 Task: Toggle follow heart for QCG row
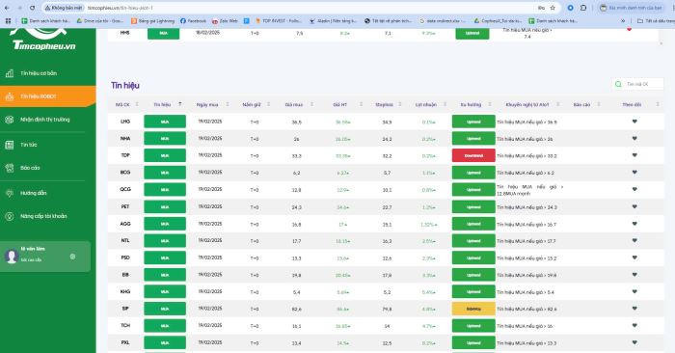click(634, 189)
